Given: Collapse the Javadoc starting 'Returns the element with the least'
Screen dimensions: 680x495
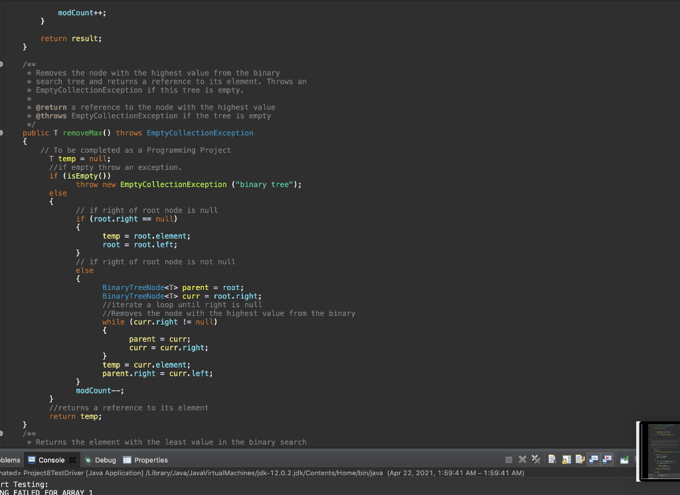Looking at the screenshot, I should 1,433.
